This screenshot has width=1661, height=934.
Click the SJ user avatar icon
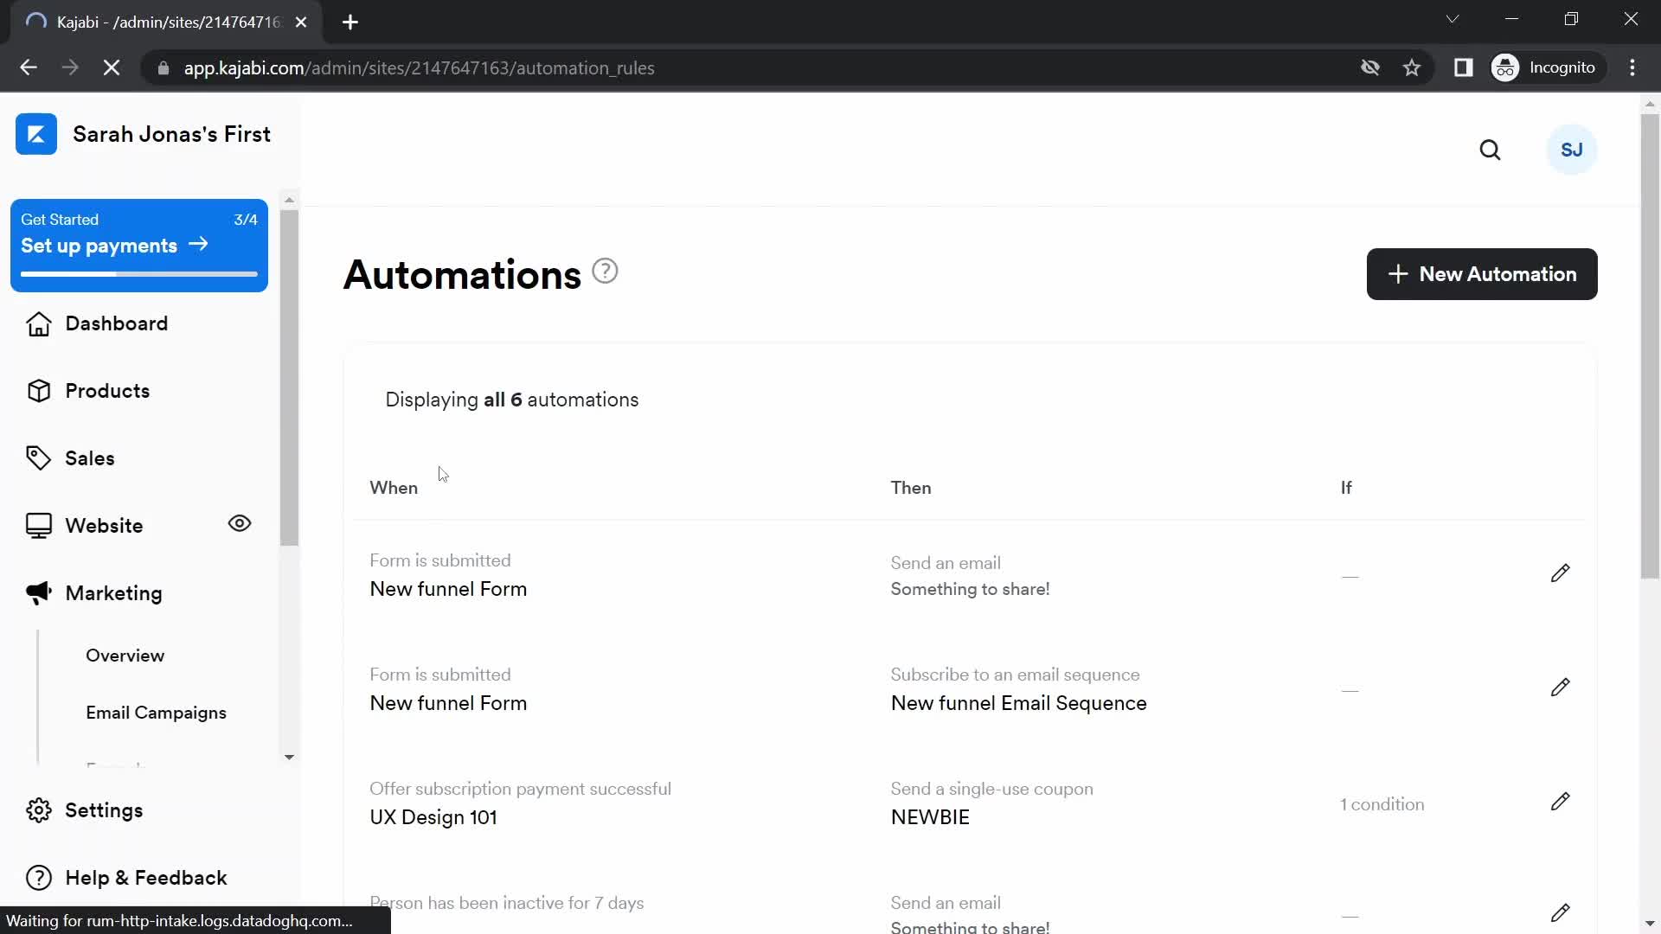tap(1572, 150)
